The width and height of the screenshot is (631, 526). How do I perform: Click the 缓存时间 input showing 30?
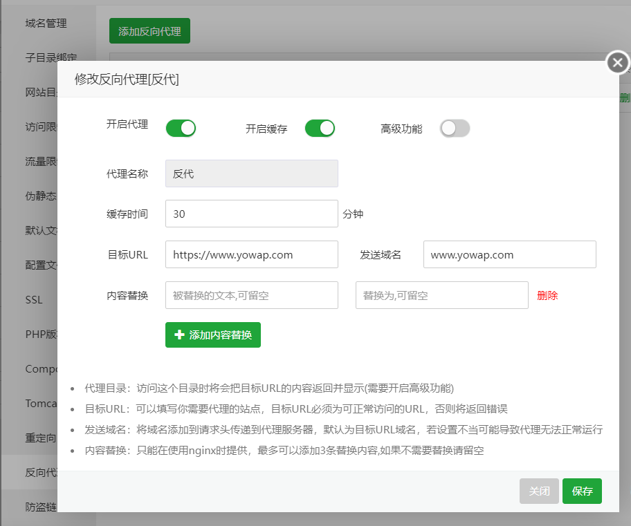(x=251, y=214)
